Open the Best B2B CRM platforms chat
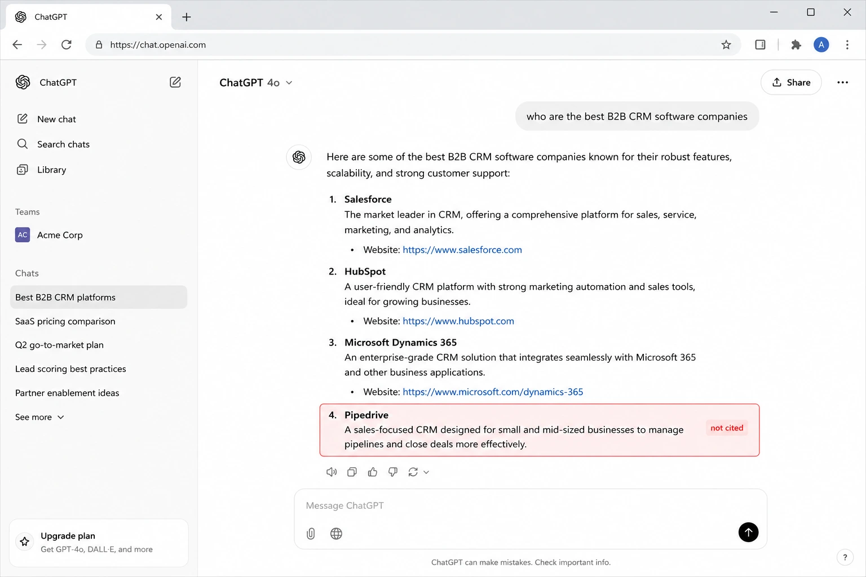Viewport: 866px width, 577px height. [x=99, y=297]
